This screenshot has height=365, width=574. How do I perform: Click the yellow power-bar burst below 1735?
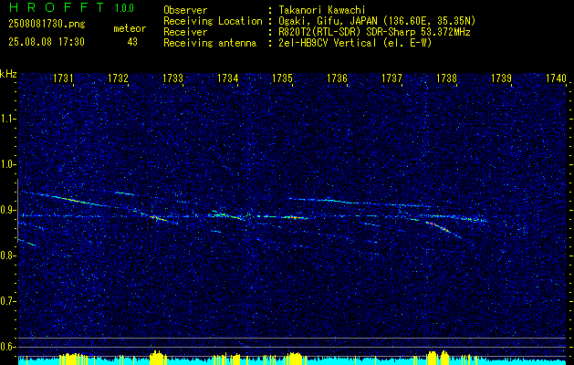point(295,358)
